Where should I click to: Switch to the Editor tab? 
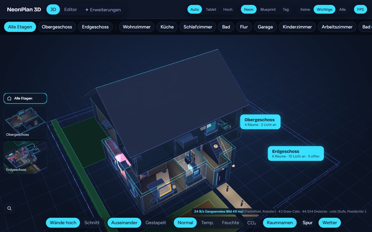click(71, 10)
